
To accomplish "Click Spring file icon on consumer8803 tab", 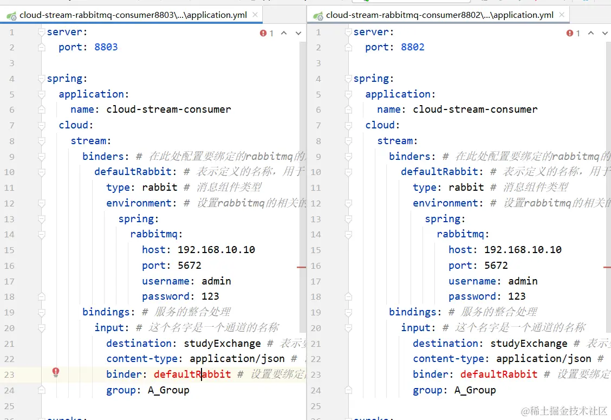I will (x=11, y=16).
